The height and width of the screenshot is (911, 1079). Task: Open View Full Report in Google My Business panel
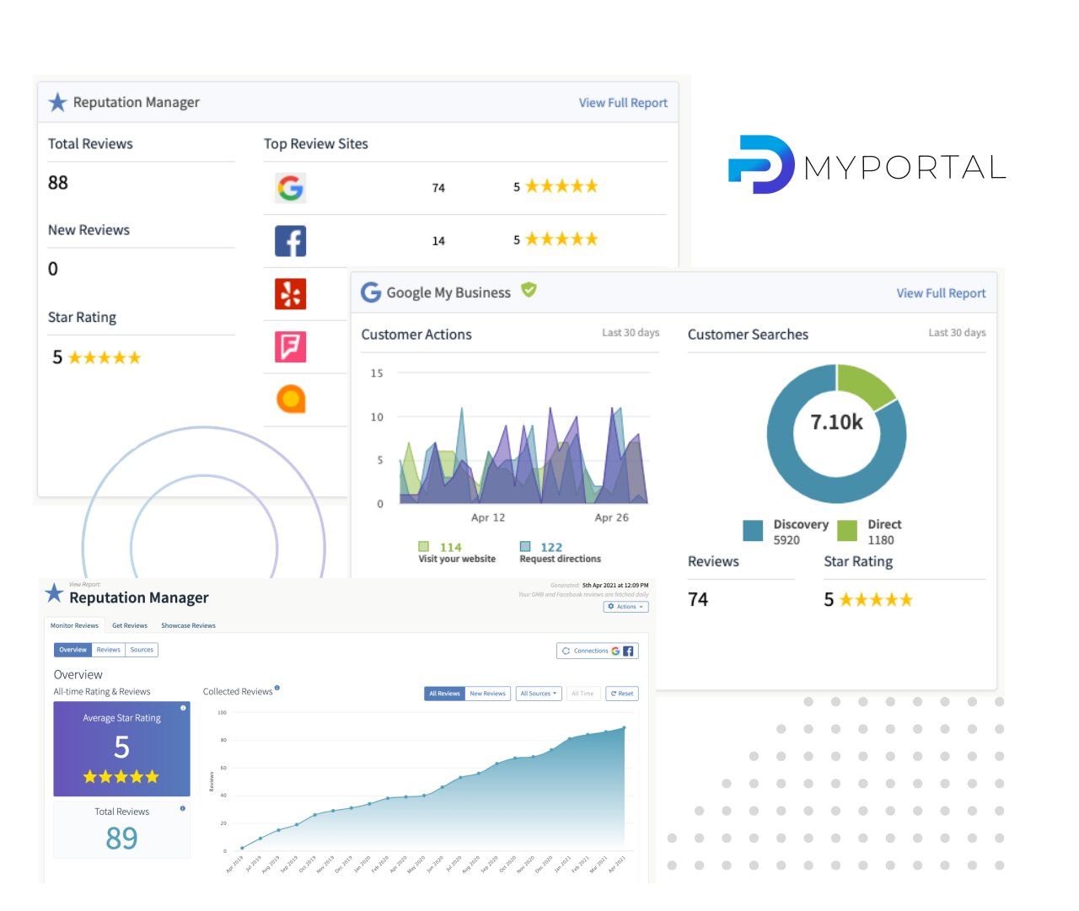[x=941, y=293]
